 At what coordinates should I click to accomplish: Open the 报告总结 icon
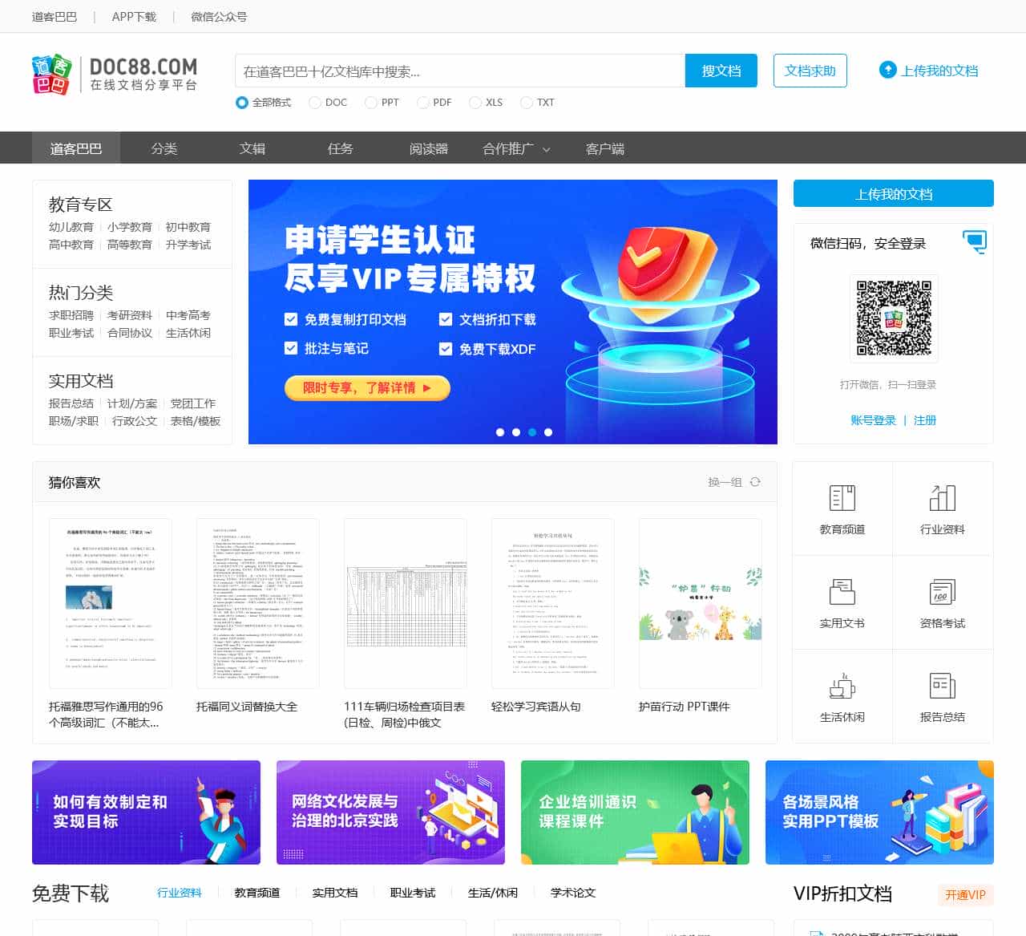(943, 686)
